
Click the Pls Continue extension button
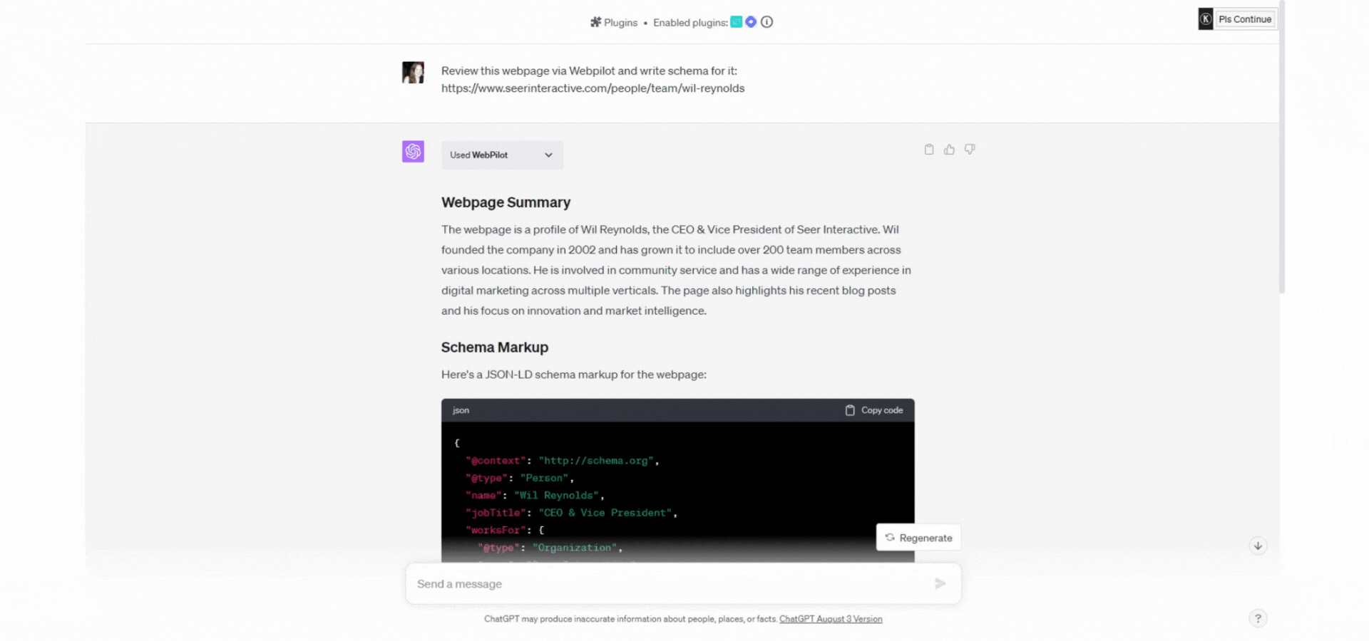pyautogui.click(x=1244, y=19)
